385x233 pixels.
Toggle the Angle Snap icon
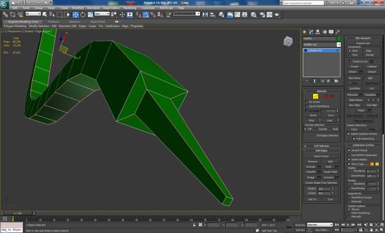pos(145,15)
